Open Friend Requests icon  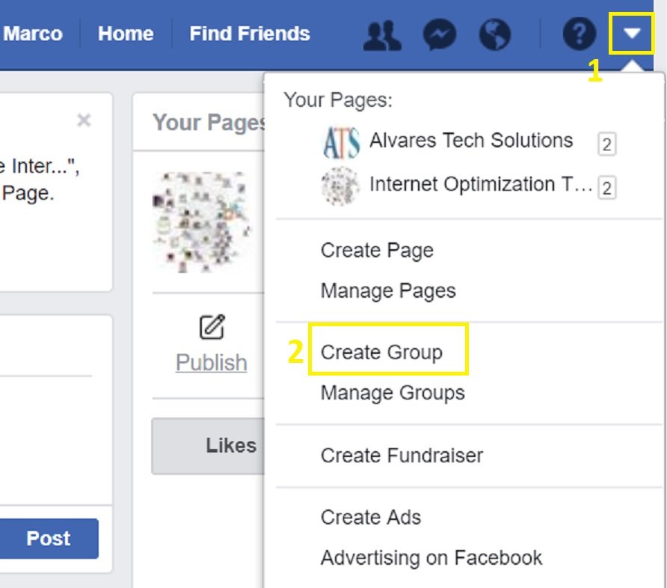coord(381,33)
